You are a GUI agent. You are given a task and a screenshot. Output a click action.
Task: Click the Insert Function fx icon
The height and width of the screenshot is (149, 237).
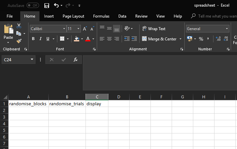point(76,60)
